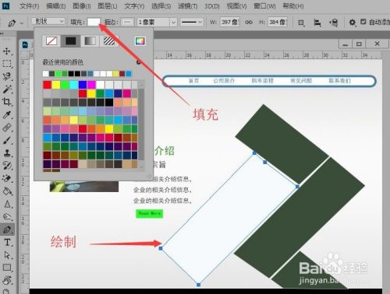Select the Lasso tool
Viewport: 390px width, 294px height.
[x=7, y=76]
